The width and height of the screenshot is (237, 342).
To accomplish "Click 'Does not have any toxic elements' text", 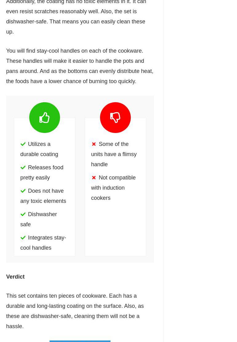I will click(x=43, y=196).
